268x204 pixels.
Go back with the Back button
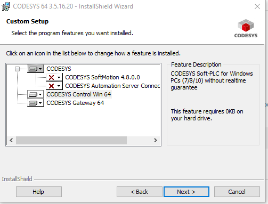pyautogui.click(x=140, y=192)
